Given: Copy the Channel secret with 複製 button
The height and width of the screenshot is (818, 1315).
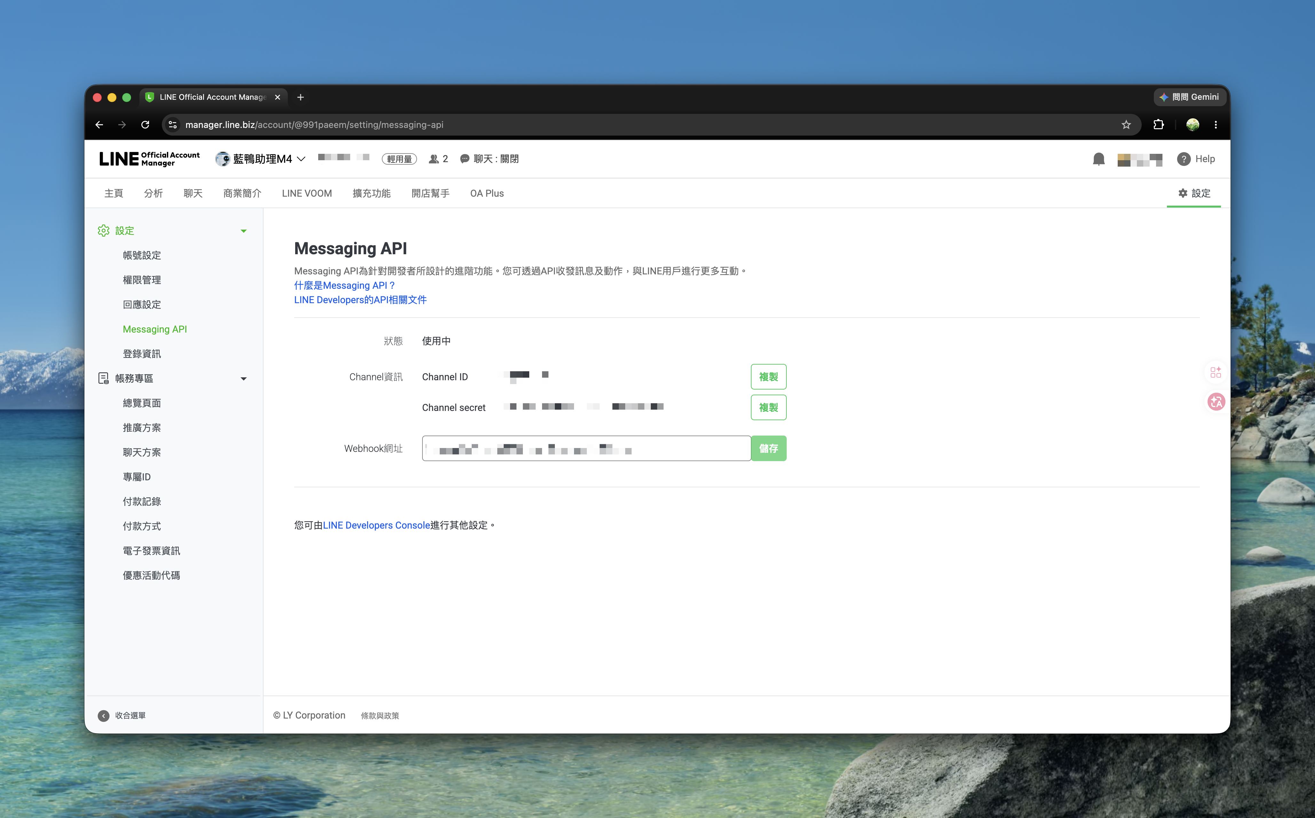Looking at the screenshot, I should (768, 407).
